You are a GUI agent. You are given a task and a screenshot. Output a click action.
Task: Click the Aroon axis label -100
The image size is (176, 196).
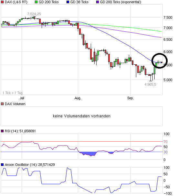tap(168, 193)
